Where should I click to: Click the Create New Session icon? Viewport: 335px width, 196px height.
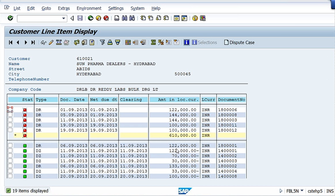(177, 18)
